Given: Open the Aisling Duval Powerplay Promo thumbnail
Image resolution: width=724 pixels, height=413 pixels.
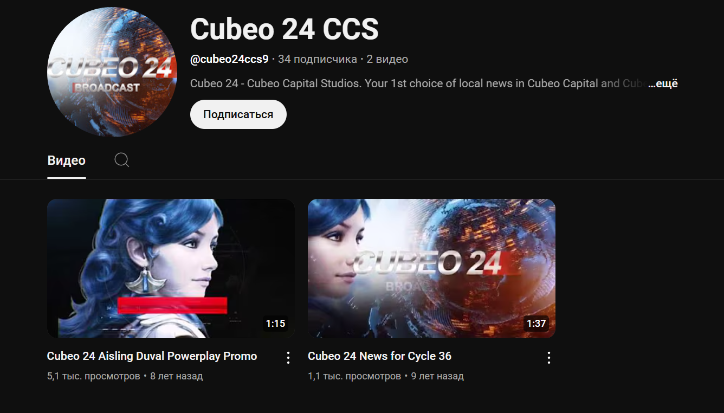Looking at the screenshot, I should [x=171, y=268].
